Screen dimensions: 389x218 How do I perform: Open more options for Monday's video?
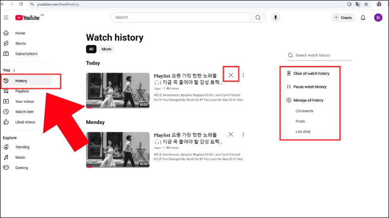[243, 134]
